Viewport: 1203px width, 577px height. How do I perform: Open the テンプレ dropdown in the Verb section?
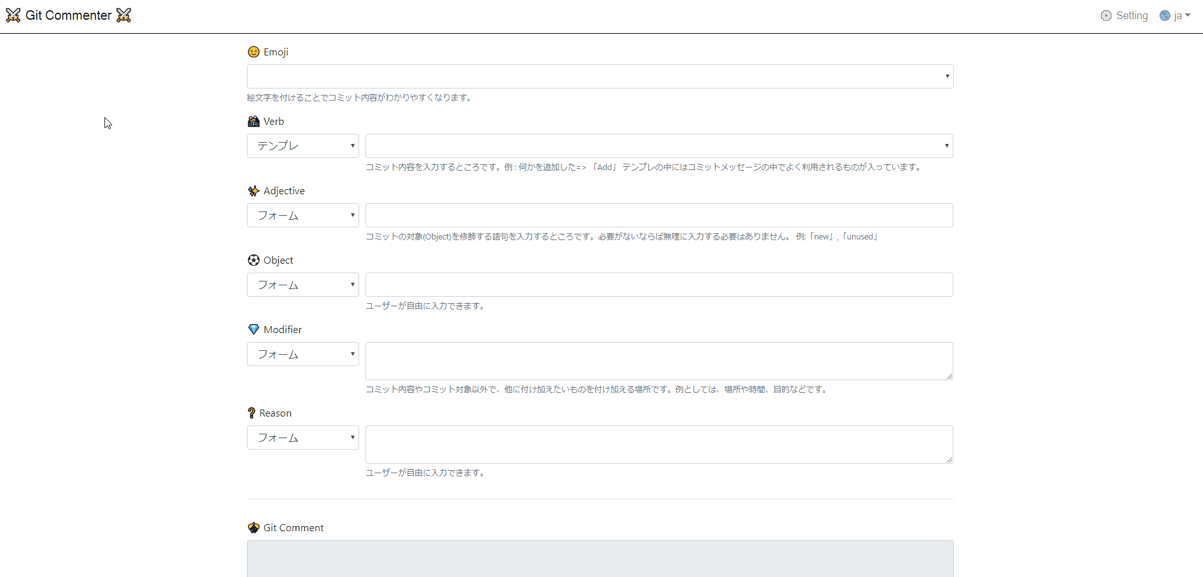point(303,145)
